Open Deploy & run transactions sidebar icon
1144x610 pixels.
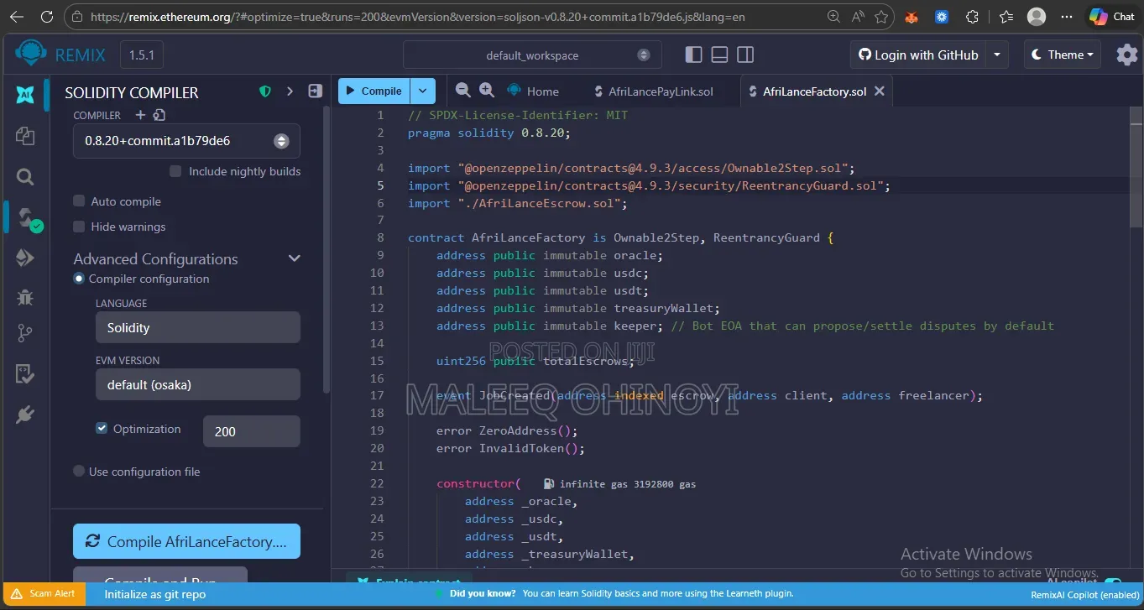pyautogui.click(x=25, y=258)
